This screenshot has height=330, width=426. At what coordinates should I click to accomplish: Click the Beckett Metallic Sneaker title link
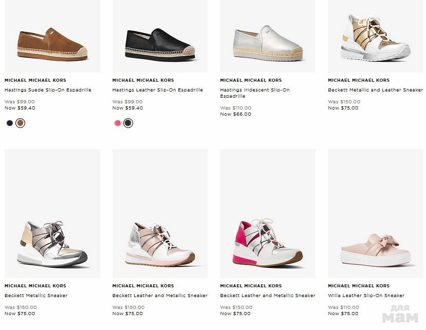pyautogui.click(x=36, y=296)
